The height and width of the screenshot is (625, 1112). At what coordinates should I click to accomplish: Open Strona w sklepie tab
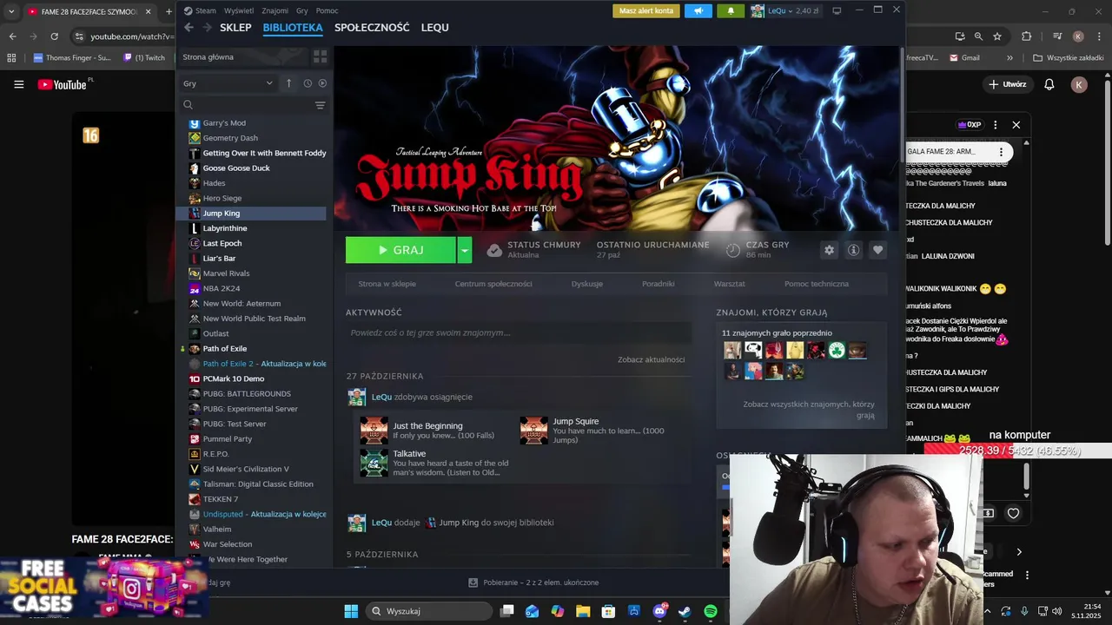(x=387, y=284)
